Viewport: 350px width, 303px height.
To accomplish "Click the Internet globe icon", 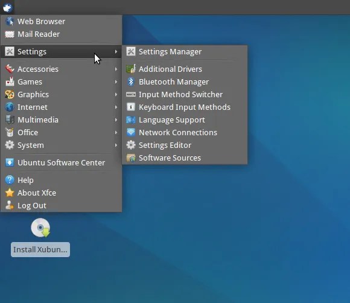I will 10,107.
